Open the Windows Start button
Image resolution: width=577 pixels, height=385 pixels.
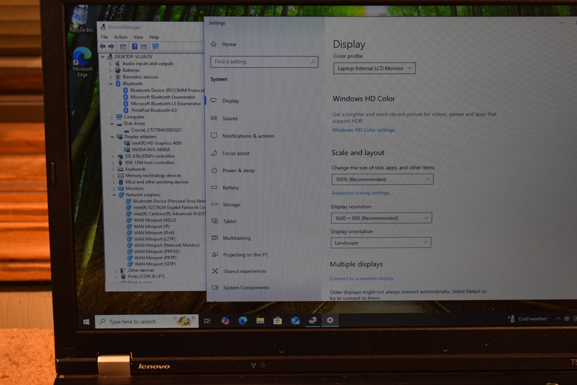[x=86, y=322]
